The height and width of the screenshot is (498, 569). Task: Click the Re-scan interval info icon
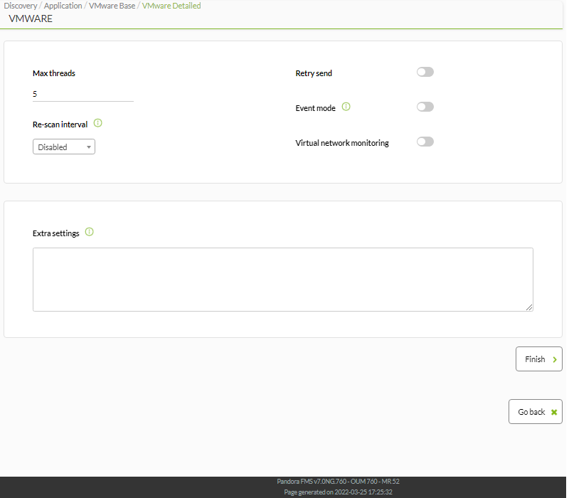(x=97, y=123)
